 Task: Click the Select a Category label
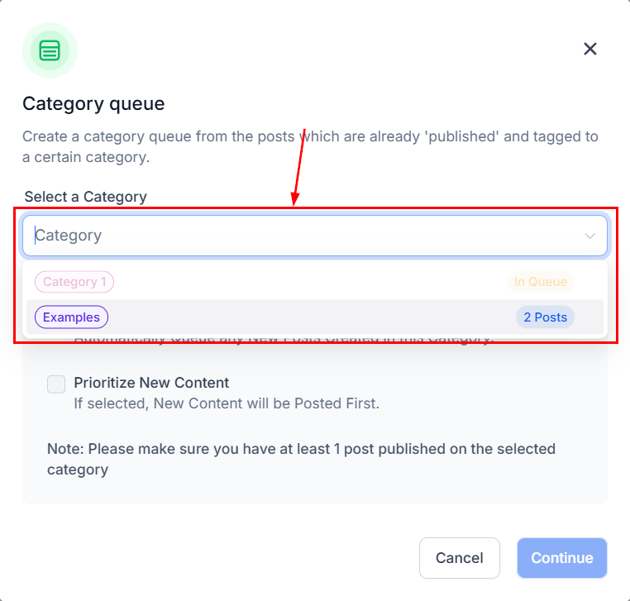(x=85, y=197)
